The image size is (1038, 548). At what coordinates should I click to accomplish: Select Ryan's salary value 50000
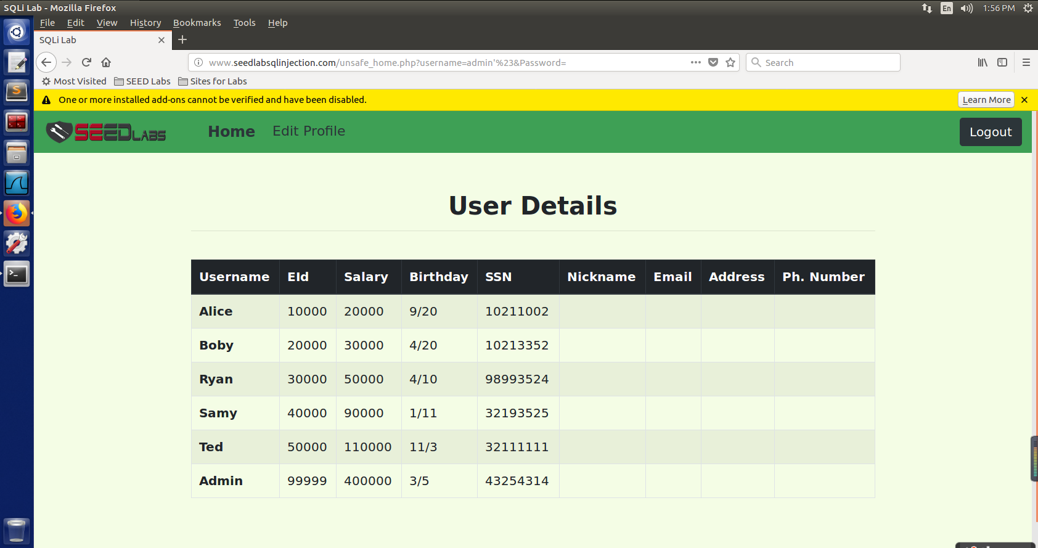(364, 379)
